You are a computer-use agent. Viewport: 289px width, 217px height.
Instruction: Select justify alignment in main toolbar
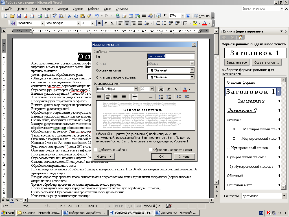click(140, 23)
